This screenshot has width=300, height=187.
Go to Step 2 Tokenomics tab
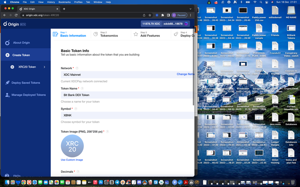(106, 34)
